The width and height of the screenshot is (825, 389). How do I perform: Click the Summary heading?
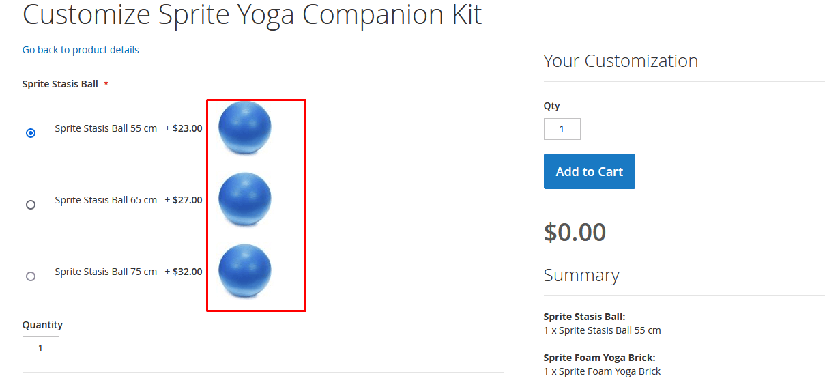[581, 276]
